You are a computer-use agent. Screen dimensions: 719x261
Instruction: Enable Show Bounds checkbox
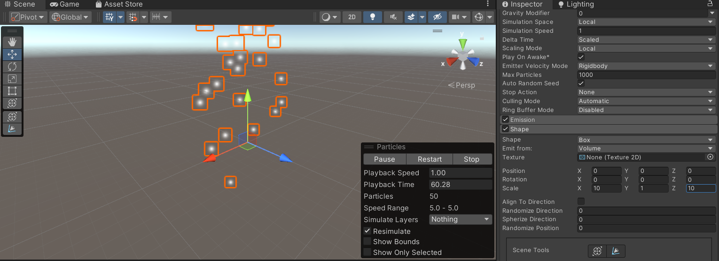(367, 242)
